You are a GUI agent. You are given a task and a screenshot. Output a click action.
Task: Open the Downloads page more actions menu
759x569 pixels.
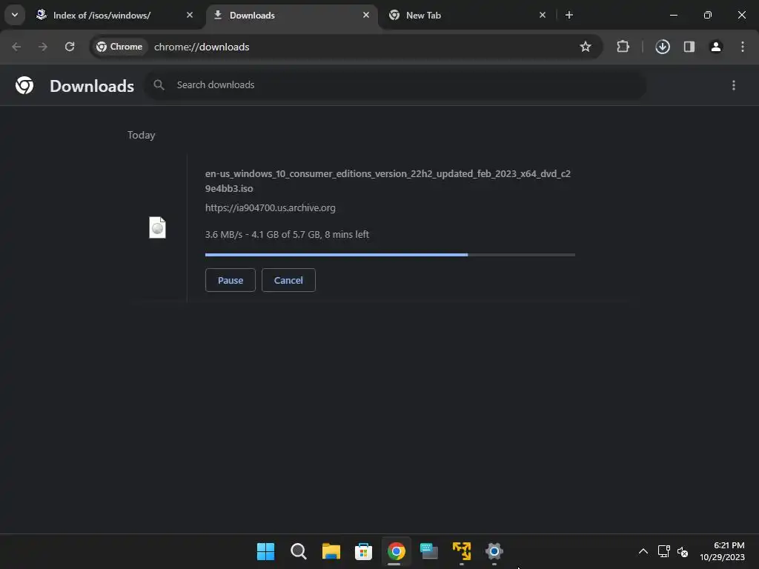click(734, 85)
